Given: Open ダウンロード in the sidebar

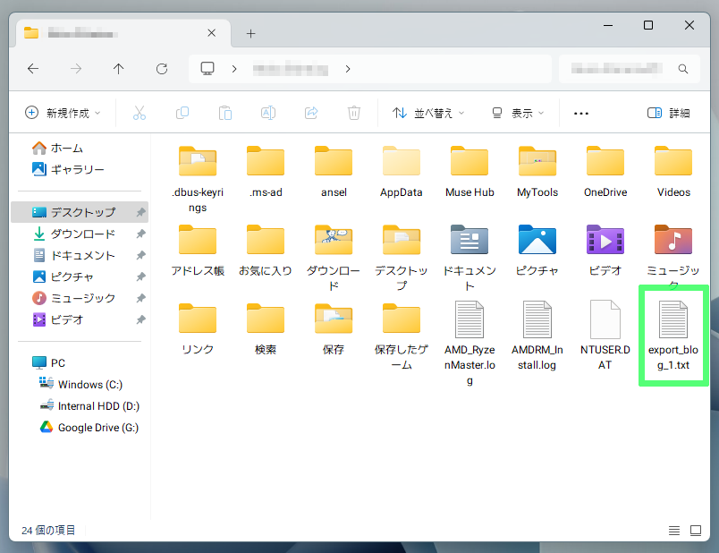Looking at the screenshot, I should coord(82,234).
